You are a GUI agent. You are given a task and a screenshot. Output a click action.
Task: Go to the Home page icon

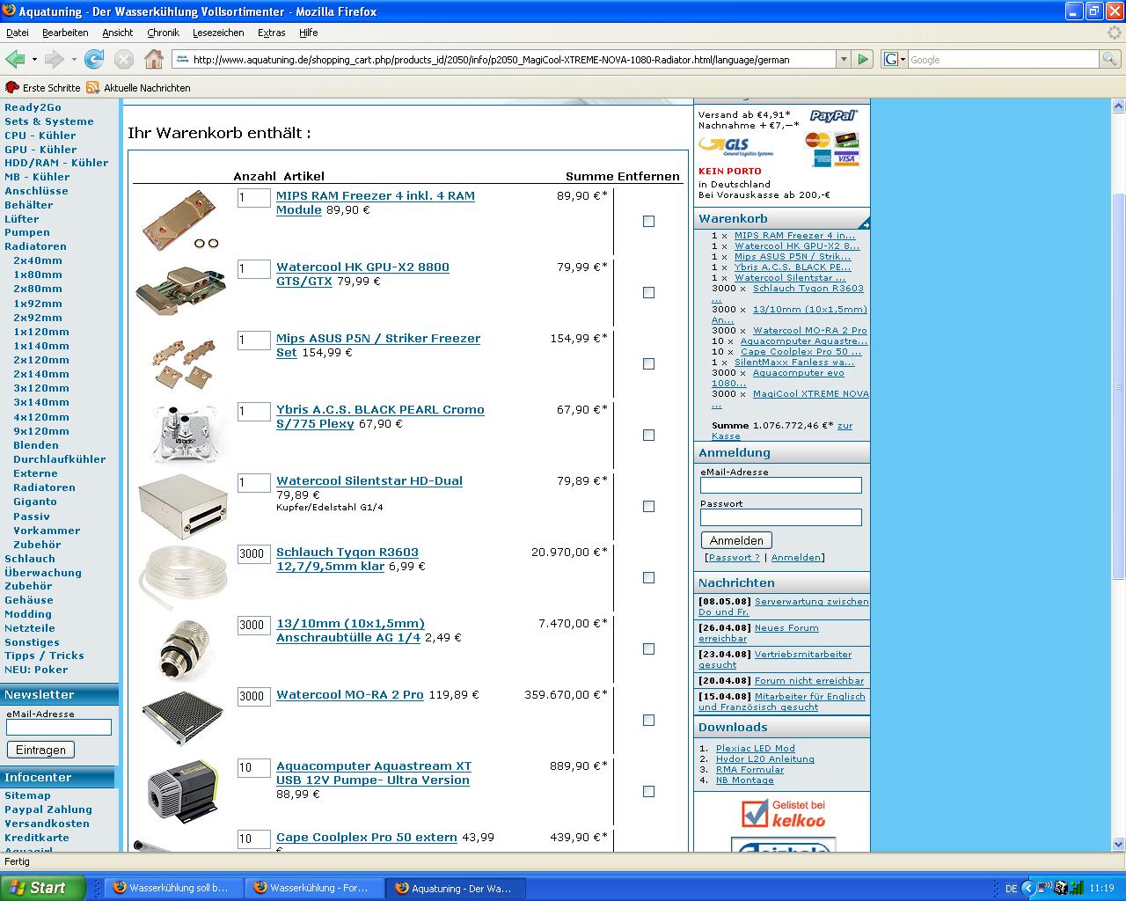(154, 59)
